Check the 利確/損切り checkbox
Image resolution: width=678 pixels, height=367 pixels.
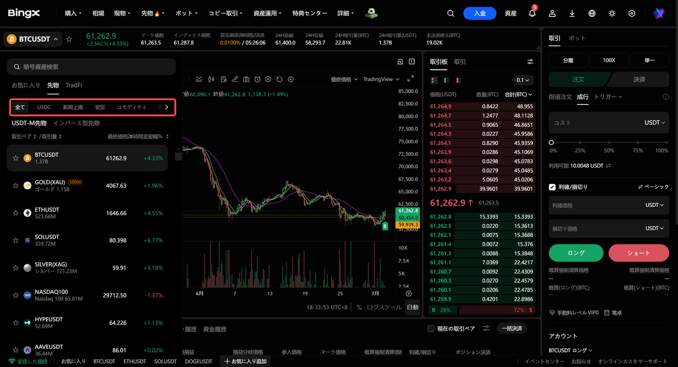point(552,187)
